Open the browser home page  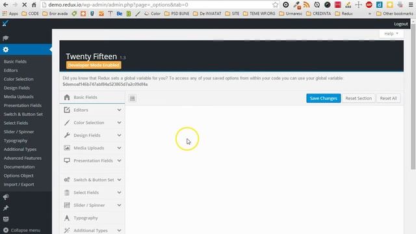(34, 5)
